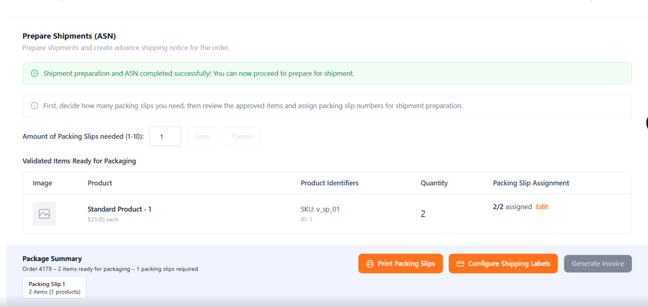This screenshot has width=648, height=307.
Task: Click the Standard Product - 1 name
Action: click(x=119, y=209)
